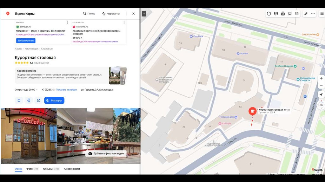Open the map layers icon
The image size is (325, 182).
tap(297, 14)
